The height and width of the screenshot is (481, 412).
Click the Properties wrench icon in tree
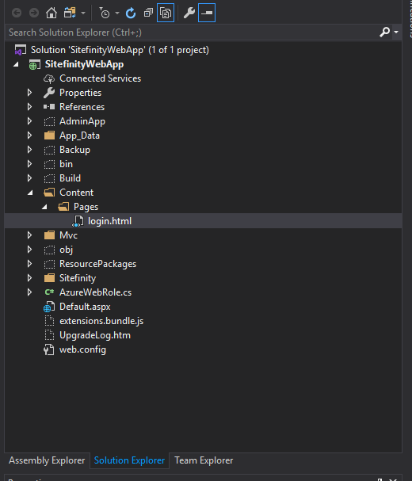point(49,93)
